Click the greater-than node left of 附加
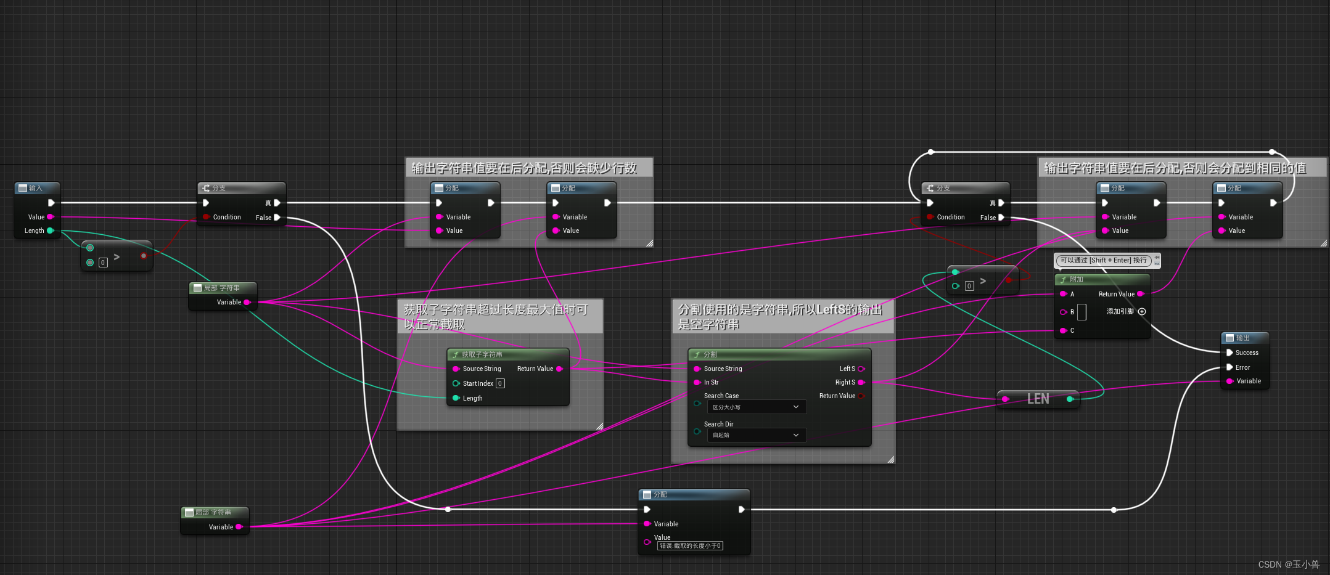Image resolution: width=1330 pixels, height=575 pixels. 983,279
